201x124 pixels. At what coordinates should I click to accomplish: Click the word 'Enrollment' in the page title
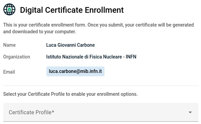(x=104, y=10)
